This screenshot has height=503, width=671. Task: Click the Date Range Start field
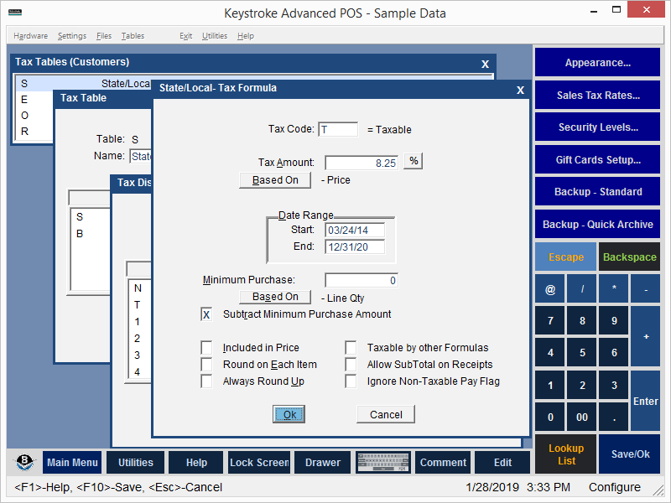tap(355, 230)
